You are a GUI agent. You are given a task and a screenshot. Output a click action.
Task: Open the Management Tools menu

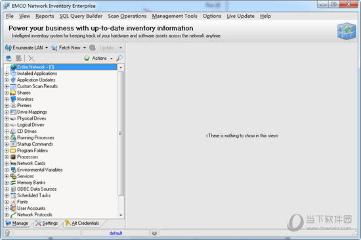click(175, 16)
